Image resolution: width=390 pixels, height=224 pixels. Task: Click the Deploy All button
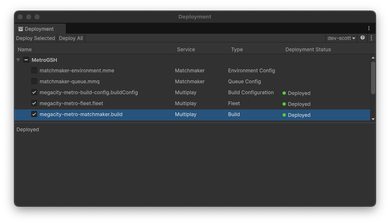click(x=71, y=38)
